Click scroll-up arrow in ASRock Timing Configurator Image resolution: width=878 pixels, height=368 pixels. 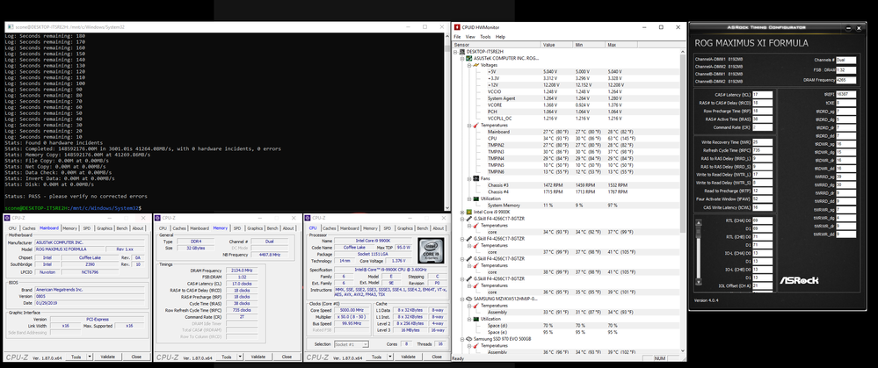[698, 222]
